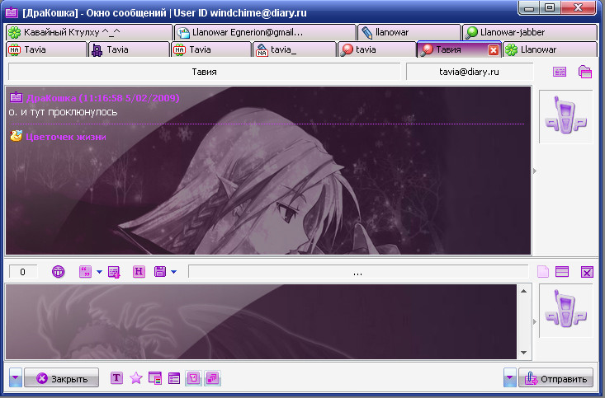Toggle the pressed single-square button
This screenshot has height=398, width=605.
click(193, 378)
